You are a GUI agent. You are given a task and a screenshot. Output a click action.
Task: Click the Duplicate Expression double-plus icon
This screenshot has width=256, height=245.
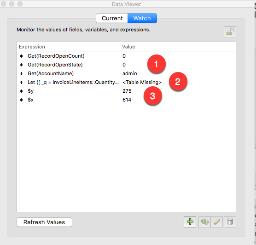204,222
